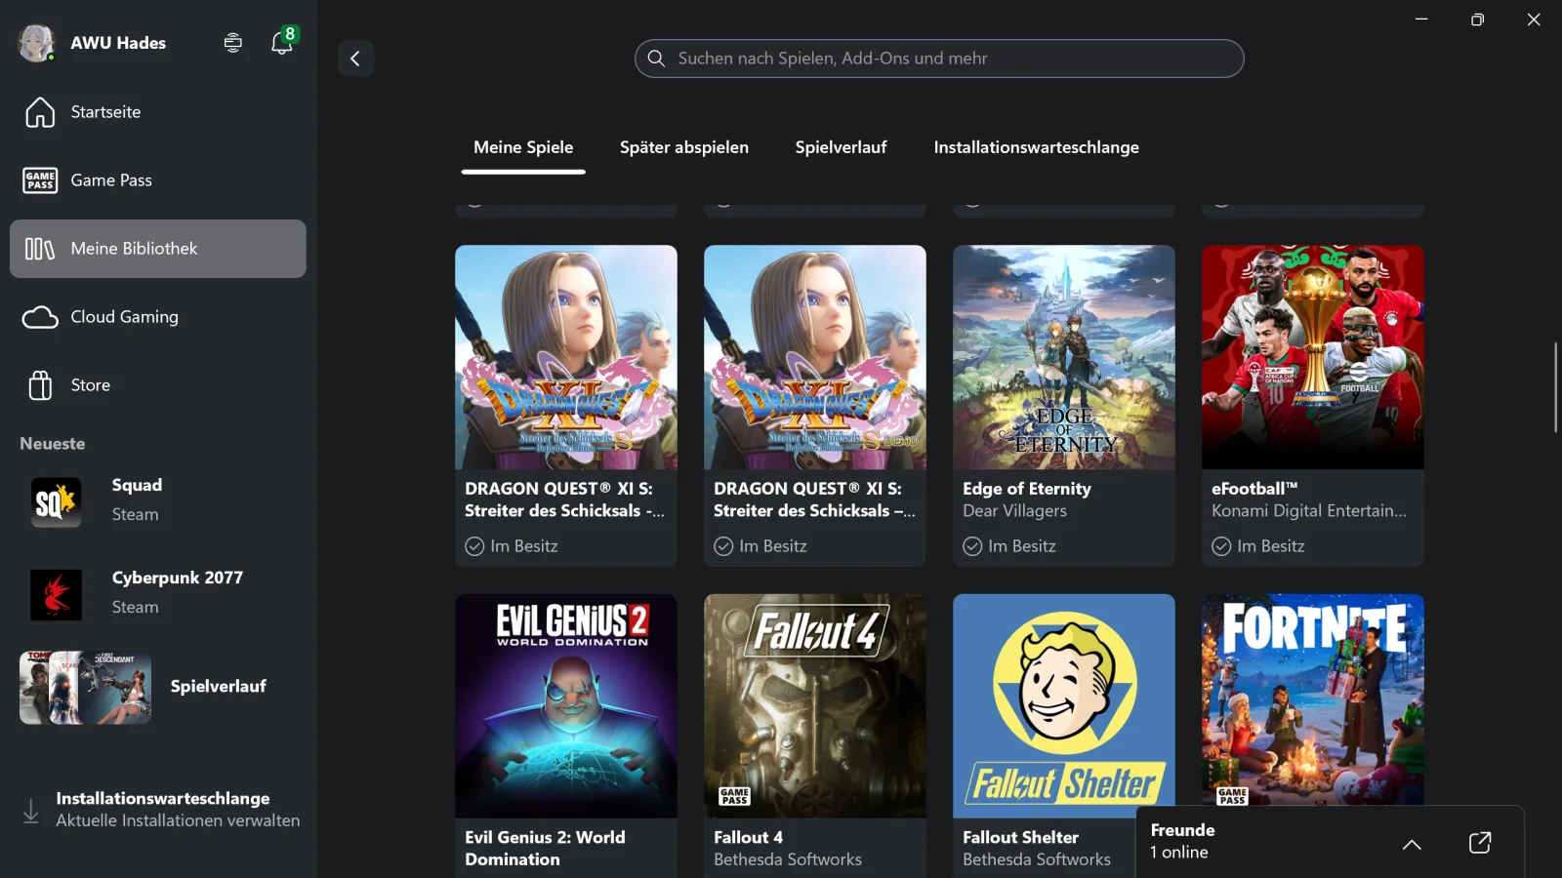Open the Fallout Shelter cover art
Screen dimensions: 1562x878
pyautogui.click(x=1064, y=706)
